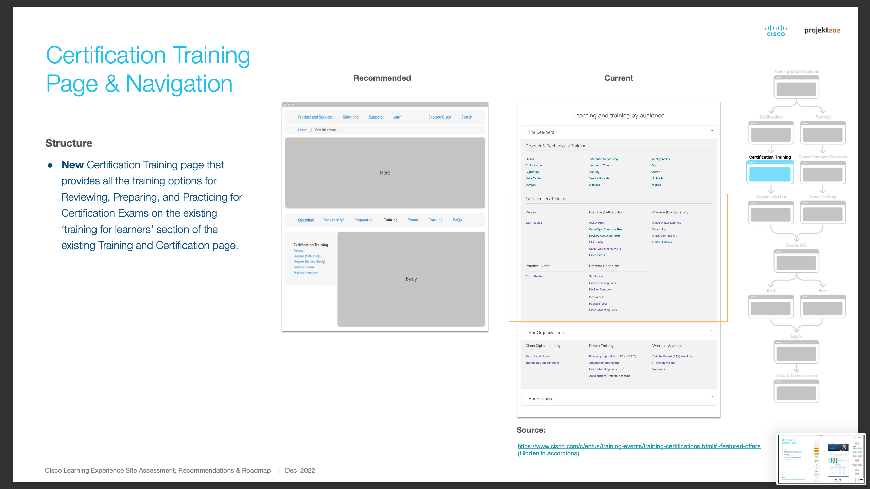Click the CyberOps Associate Prep link
Viewport: 870px width, 489px height.
pyautogui.click(x=606, y=229)
